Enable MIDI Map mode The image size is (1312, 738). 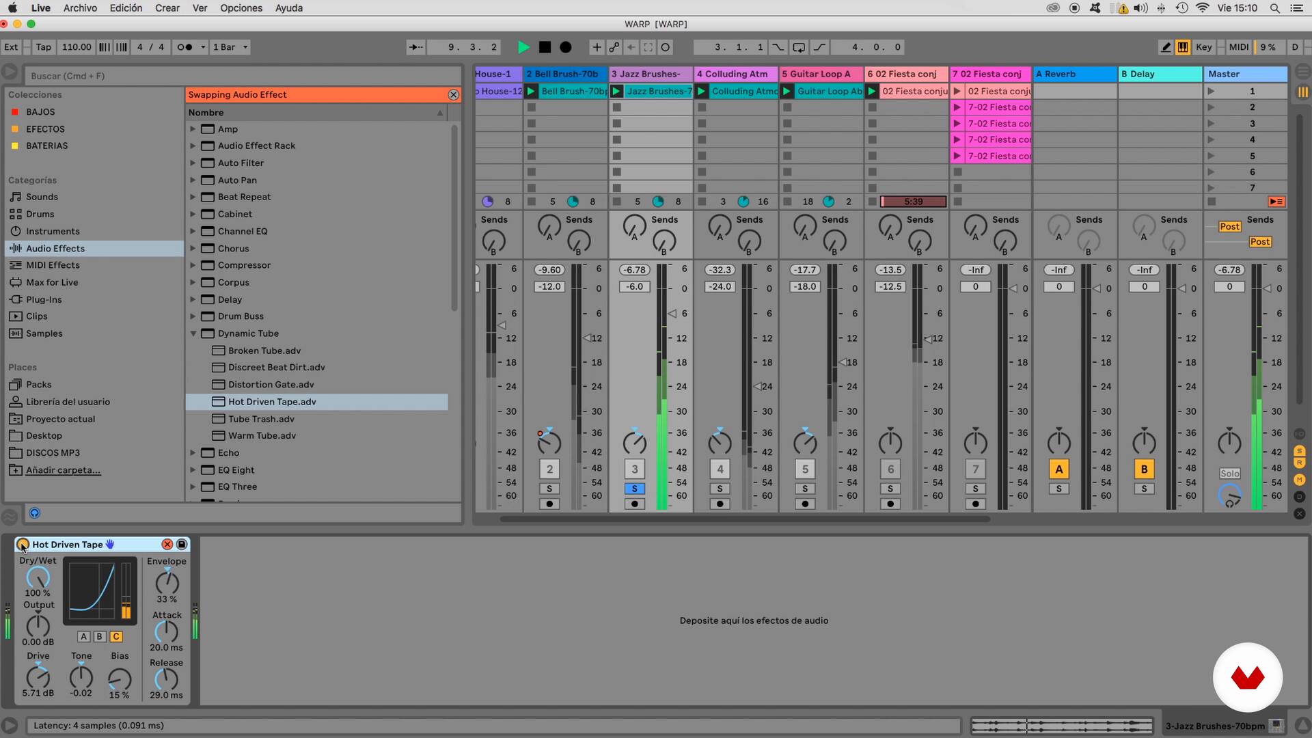(x=1239, y=47)
